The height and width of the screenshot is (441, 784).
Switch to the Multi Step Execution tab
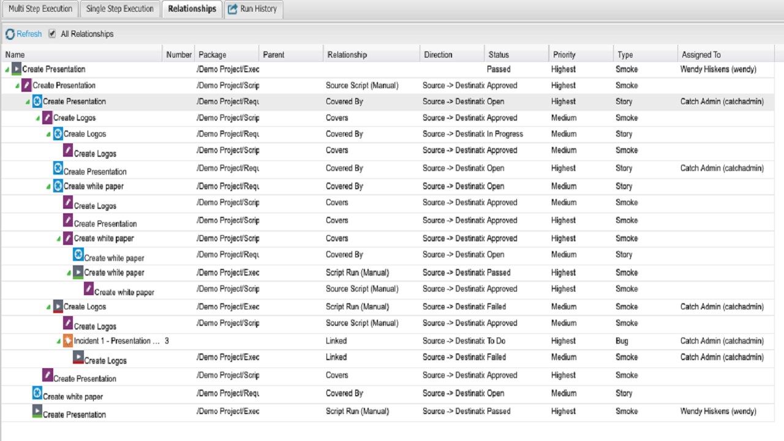pyautogui.click(x=40, y=9)
